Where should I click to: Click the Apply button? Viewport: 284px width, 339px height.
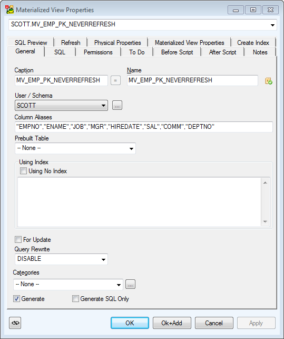[x=256, y=323]
